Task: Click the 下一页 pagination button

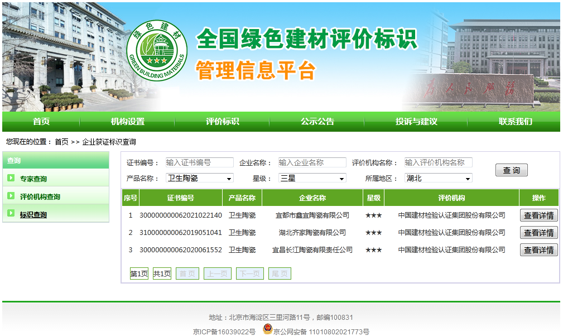Action: [249, 273]
